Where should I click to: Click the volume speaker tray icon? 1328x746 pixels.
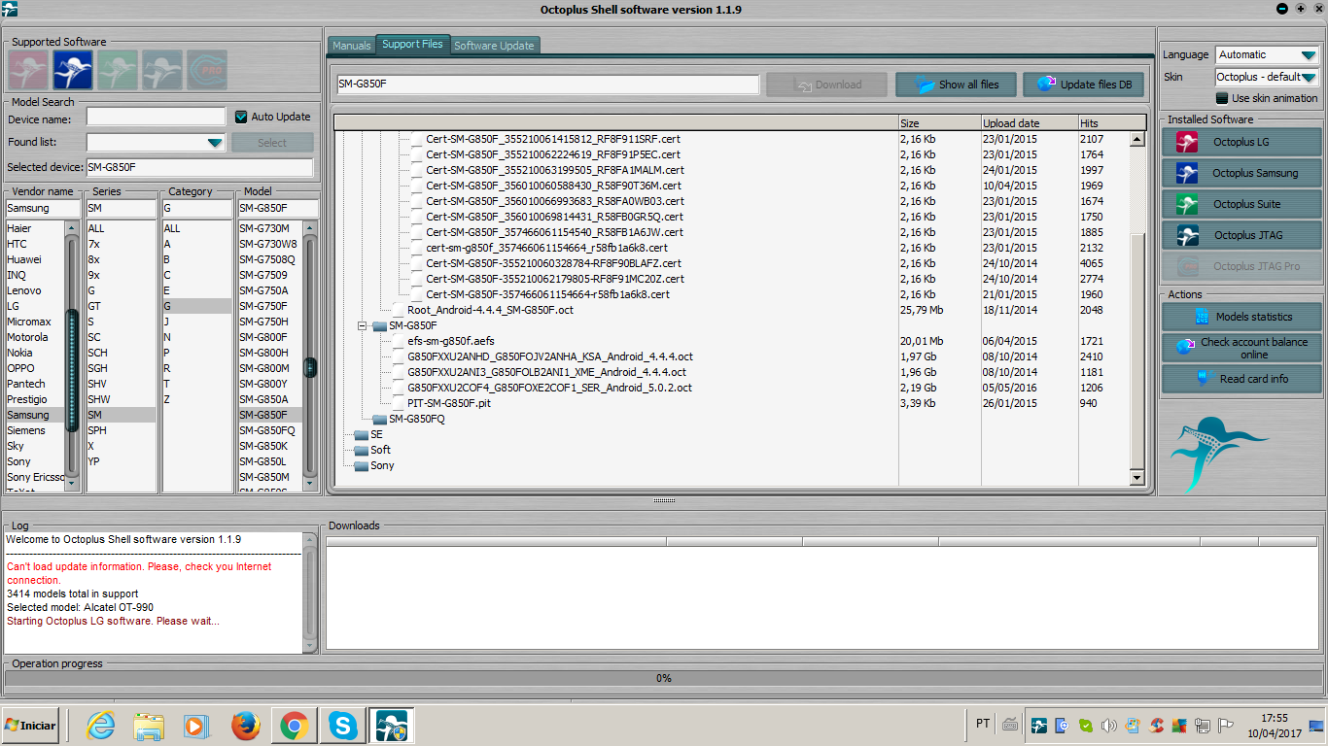tap(1109, 725)
